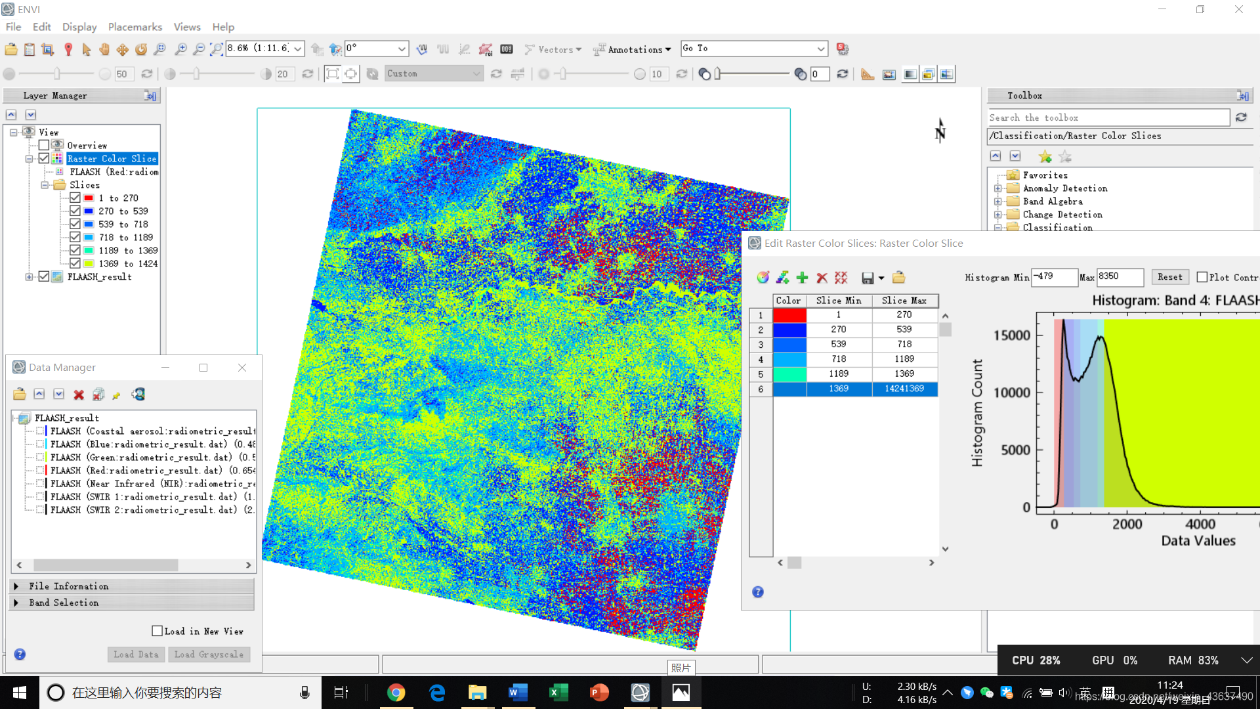The image size is (1260, 709).
Task: Select the Pan hand tool
Action: pos(104,49)
